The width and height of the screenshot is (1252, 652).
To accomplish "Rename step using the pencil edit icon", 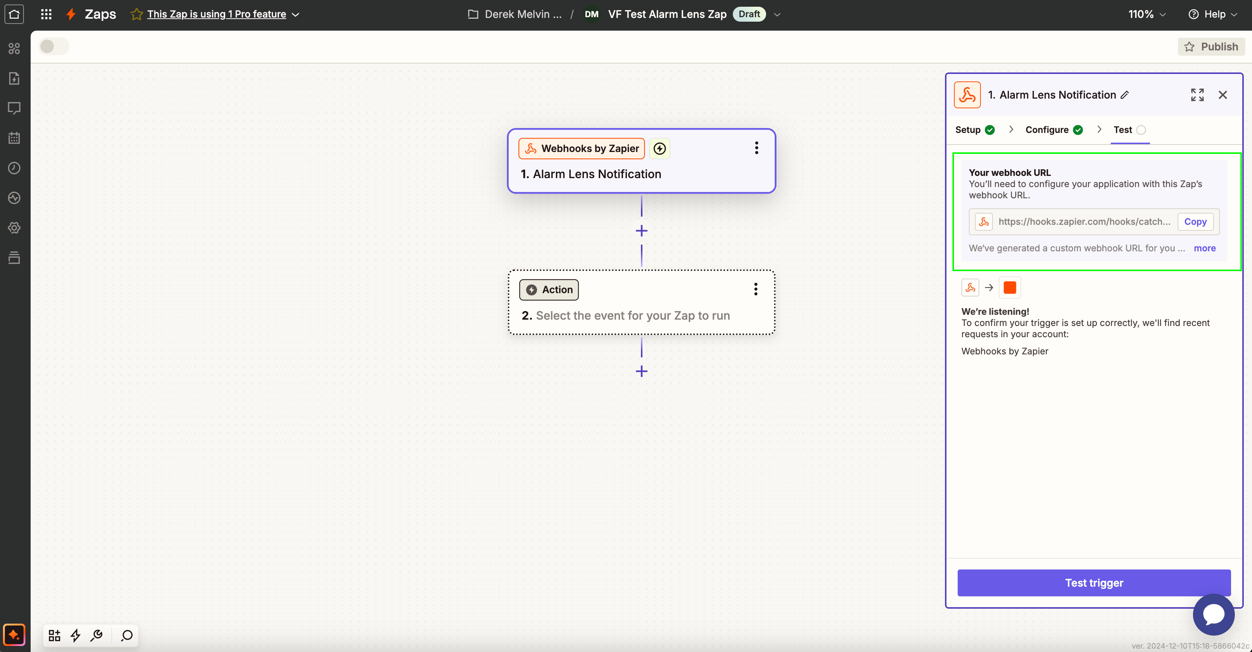I will point(1125,95).
